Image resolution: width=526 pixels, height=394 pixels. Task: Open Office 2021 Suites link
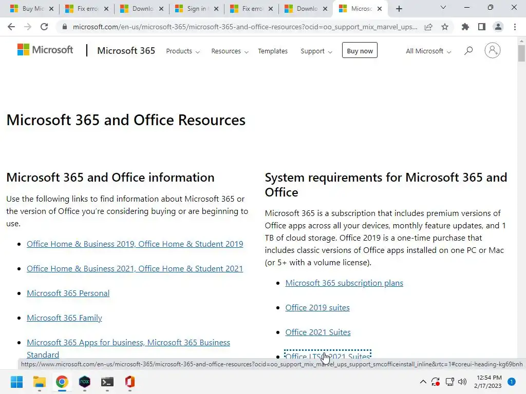318,332
